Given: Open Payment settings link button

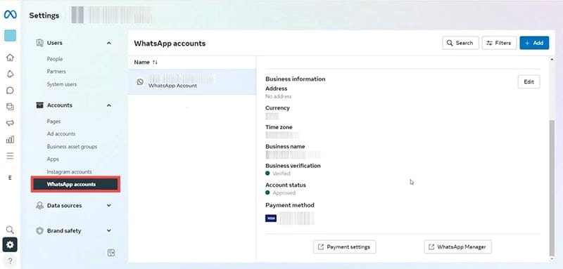Looking at the screenshot, I should [344, 247].
